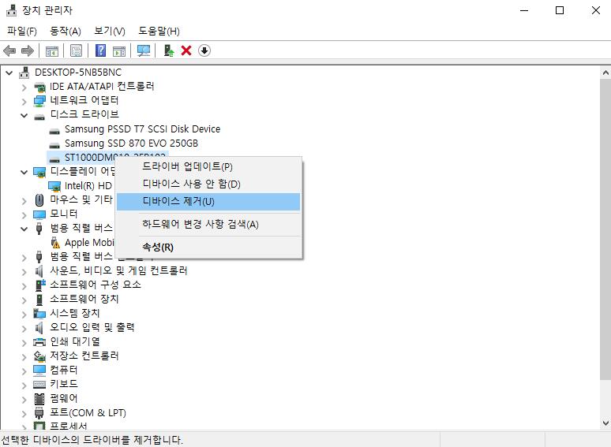The width and height of the screenshot is (611, 447).
Task: Click the Apple Mobile device warning icon
Action: pos(55,243)
